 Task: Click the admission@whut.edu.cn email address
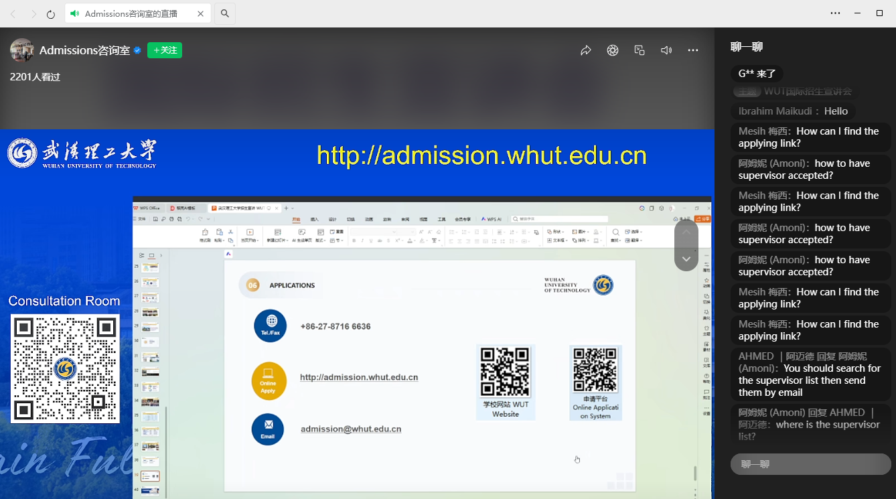(351, 429)
